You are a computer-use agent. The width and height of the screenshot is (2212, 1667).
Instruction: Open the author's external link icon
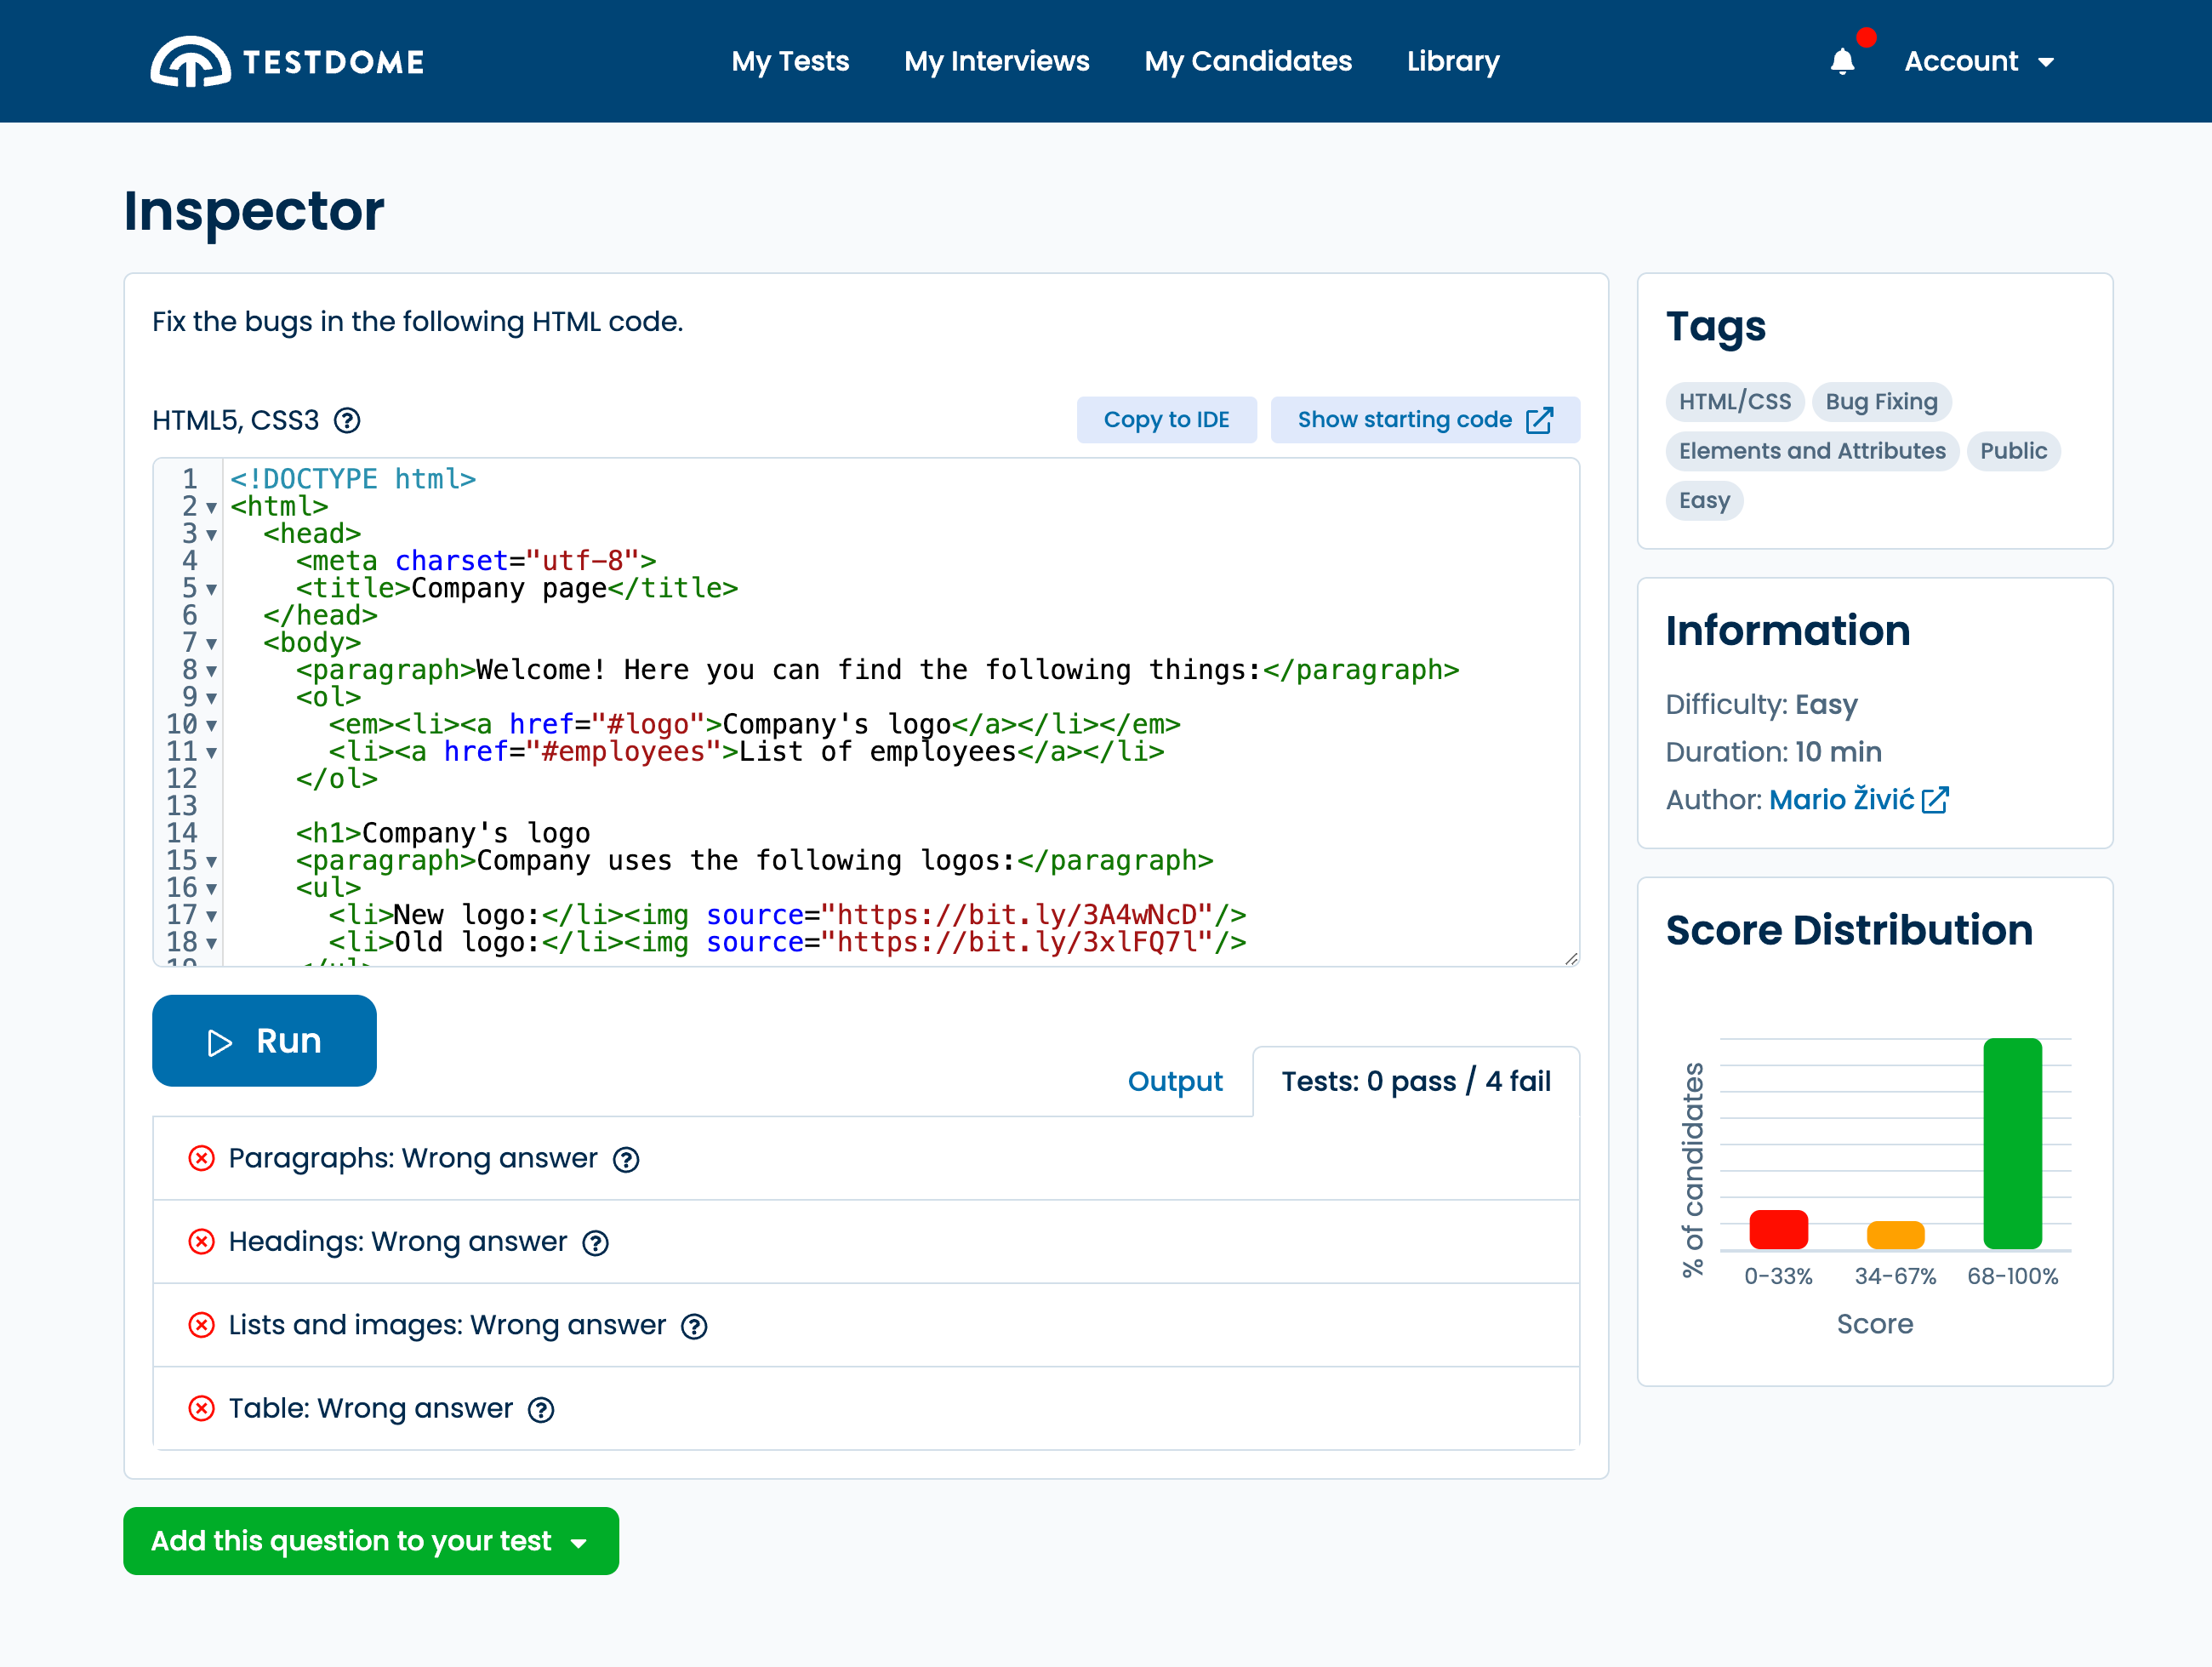(1935, 800)
